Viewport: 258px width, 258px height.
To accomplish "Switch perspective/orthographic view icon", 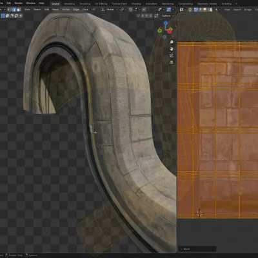I will coord(172,63).
